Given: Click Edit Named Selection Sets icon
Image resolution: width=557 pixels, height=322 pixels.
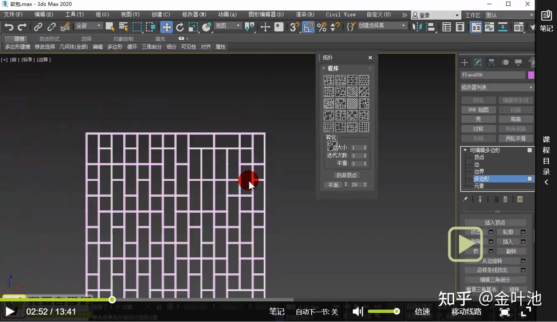Looking at the screenshot, I should [351, 27].
